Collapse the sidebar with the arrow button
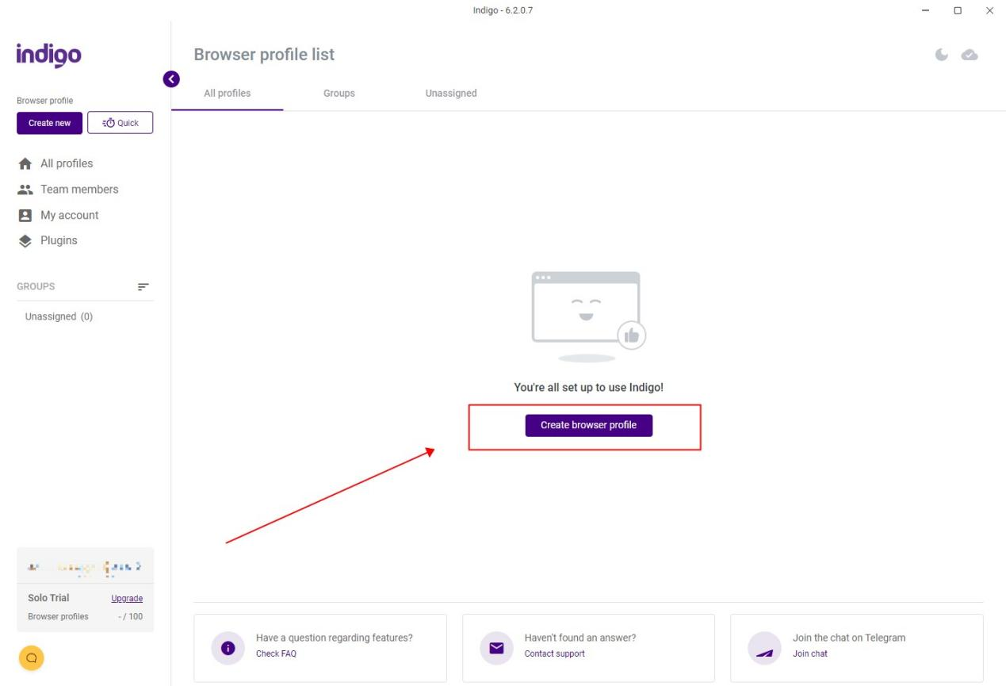The height and width of the screenshot is (686, 1006). click(170, 79)
